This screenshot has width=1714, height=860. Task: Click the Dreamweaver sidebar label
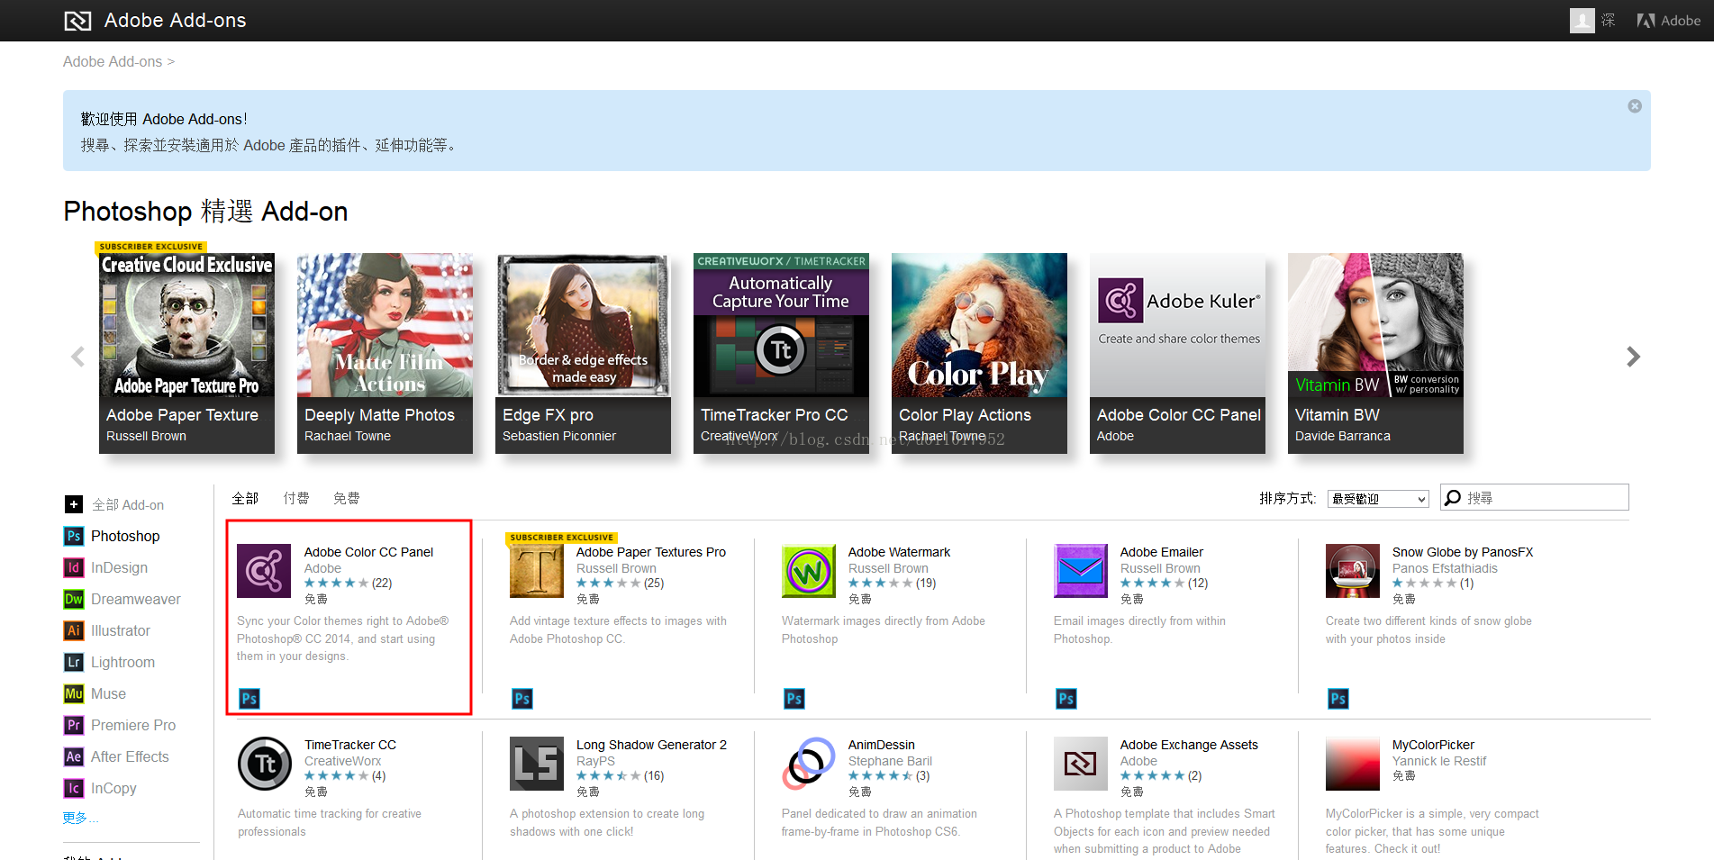tap(136, 600)
